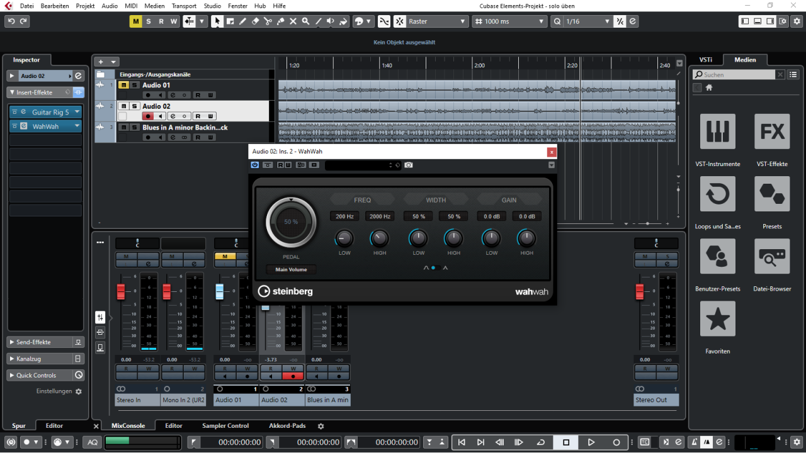
Task: Open the Projekt menu
Action: pos(85,6)
